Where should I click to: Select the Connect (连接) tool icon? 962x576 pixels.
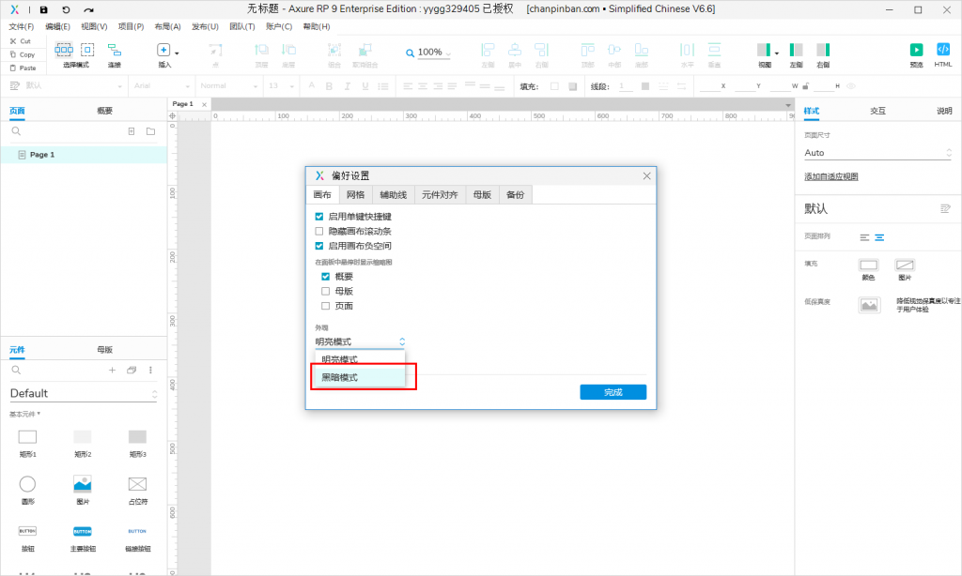[x=114, y=50]
